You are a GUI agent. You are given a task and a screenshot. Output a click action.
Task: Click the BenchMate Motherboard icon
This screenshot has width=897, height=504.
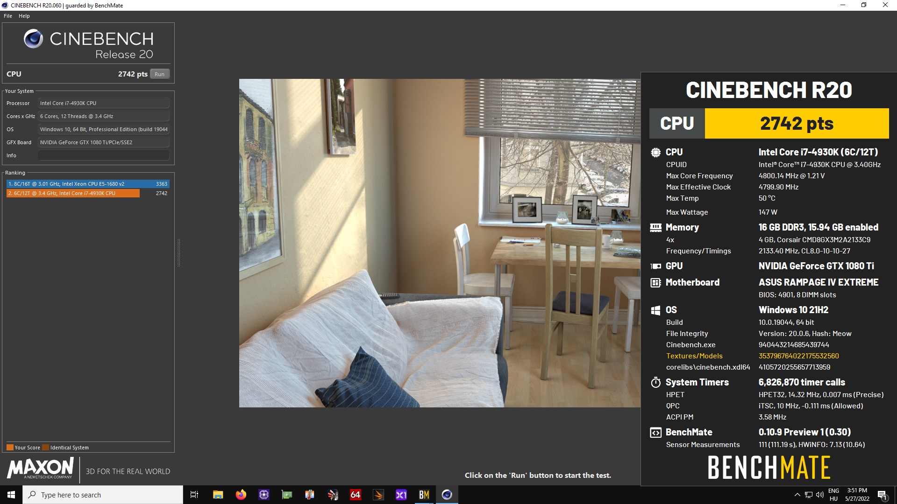pyautogui.click(x=655, y=283)
